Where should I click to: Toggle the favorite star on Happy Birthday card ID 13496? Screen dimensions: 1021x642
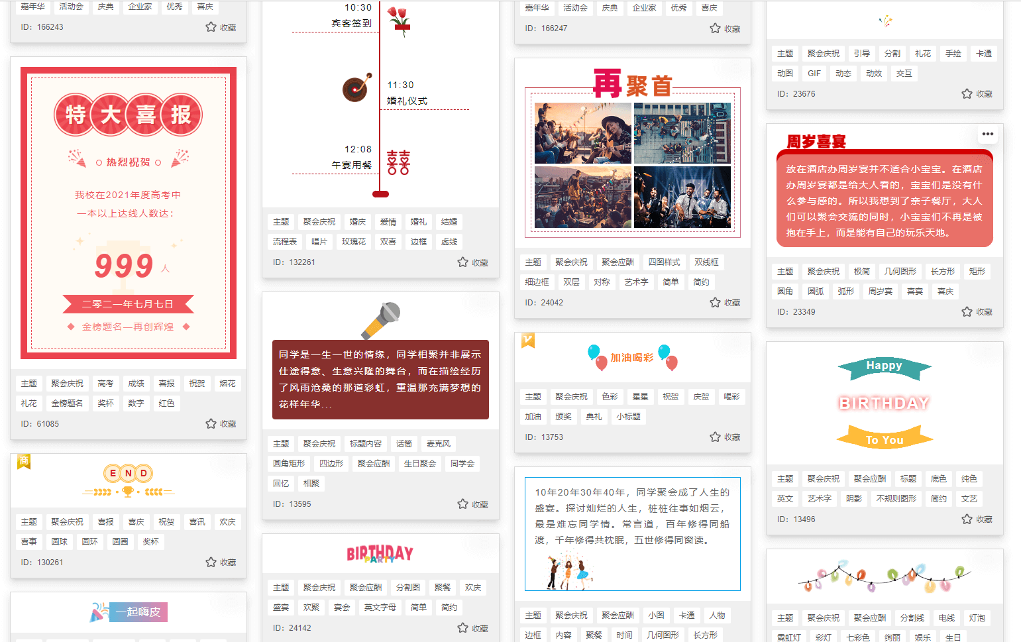coord(967,519)
